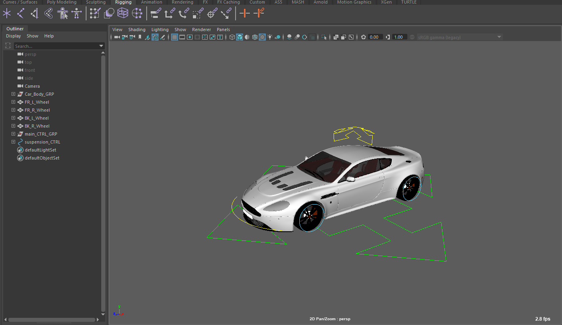Toggle Wireframe shading mode

(232, 37)
